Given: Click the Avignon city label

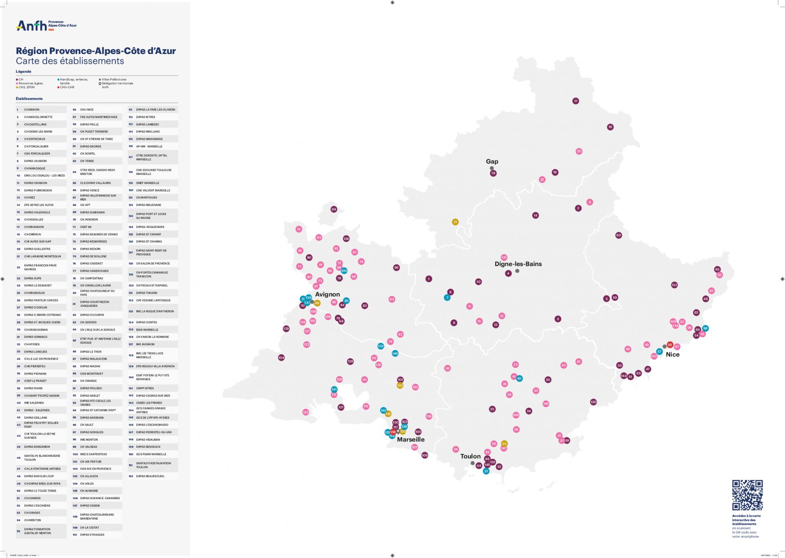Looking at the screenshot, I should point(327,294).
